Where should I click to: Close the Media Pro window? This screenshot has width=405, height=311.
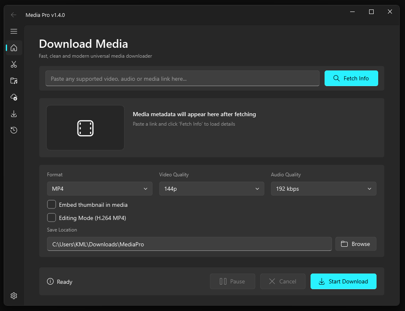click(x=390, y=12)
